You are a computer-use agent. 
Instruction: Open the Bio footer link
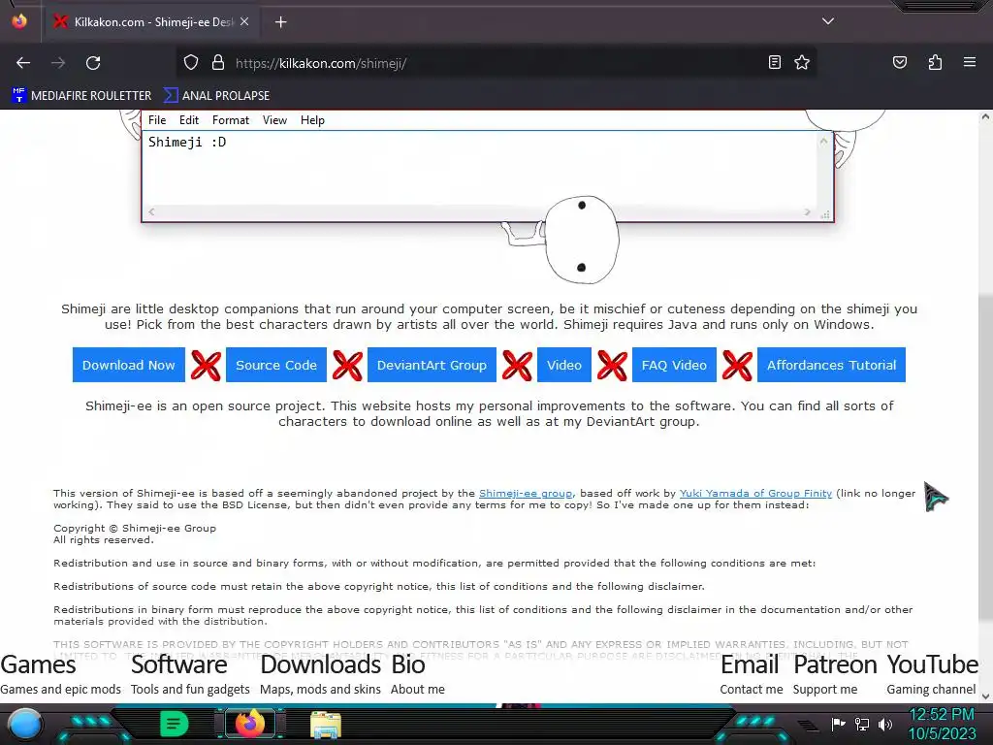point(417,675)
